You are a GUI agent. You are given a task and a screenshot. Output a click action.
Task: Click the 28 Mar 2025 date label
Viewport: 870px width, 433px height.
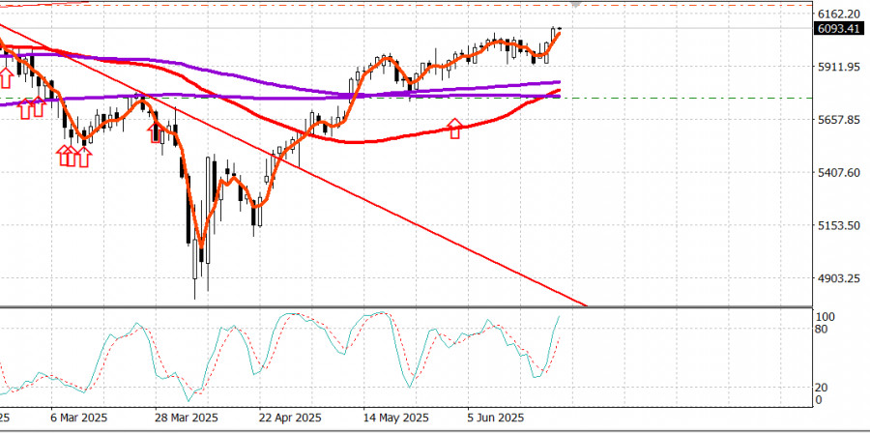coord(187,417)
